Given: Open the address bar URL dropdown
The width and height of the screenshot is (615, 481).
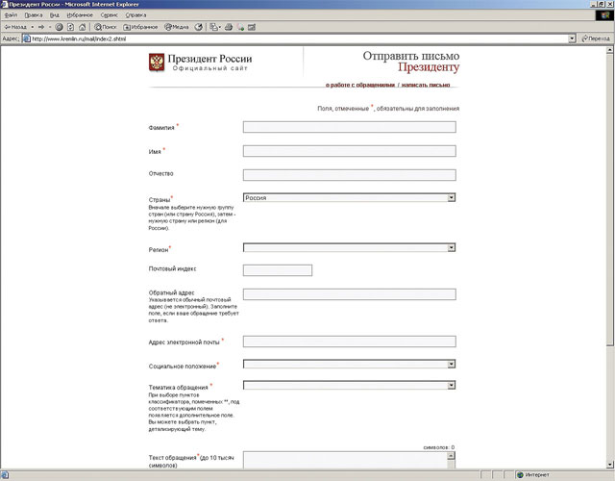Looking at the screenshot, I should point(572,38).
